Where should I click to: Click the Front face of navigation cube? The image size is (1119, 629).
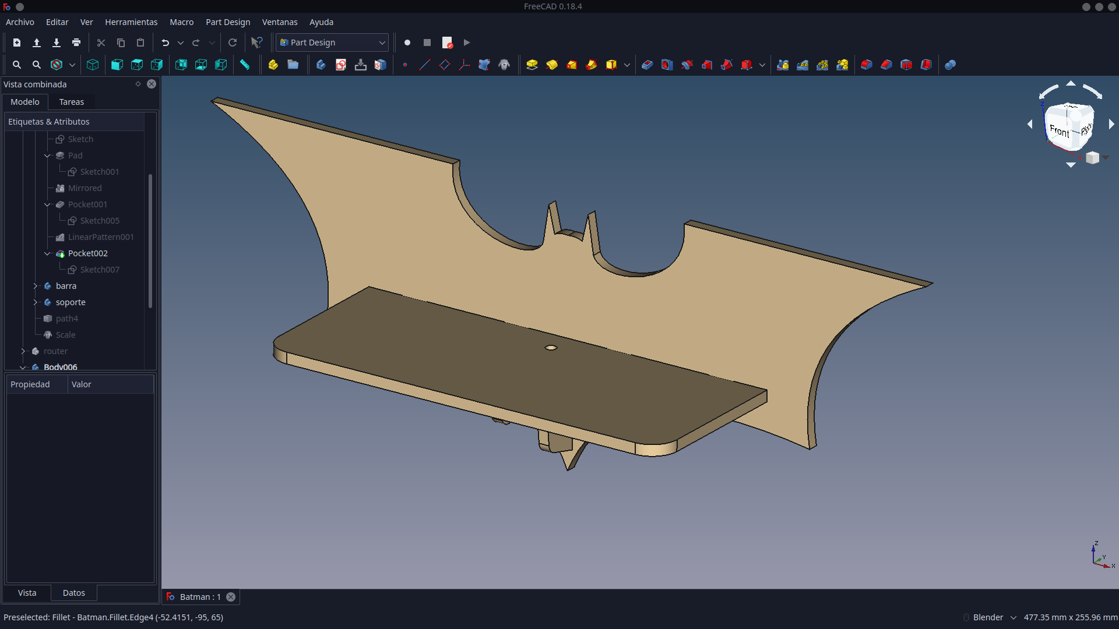coord(1060,131)
